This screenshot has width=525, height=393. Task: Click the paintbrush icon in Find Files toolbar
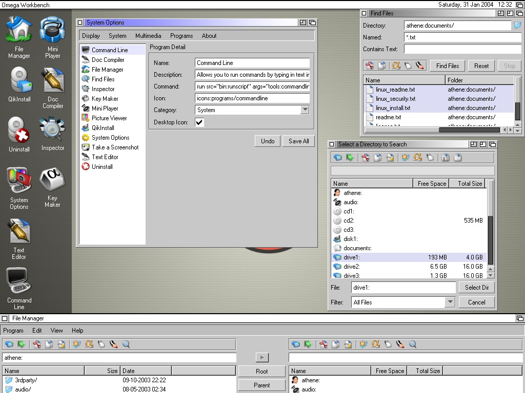click(419, 65)
